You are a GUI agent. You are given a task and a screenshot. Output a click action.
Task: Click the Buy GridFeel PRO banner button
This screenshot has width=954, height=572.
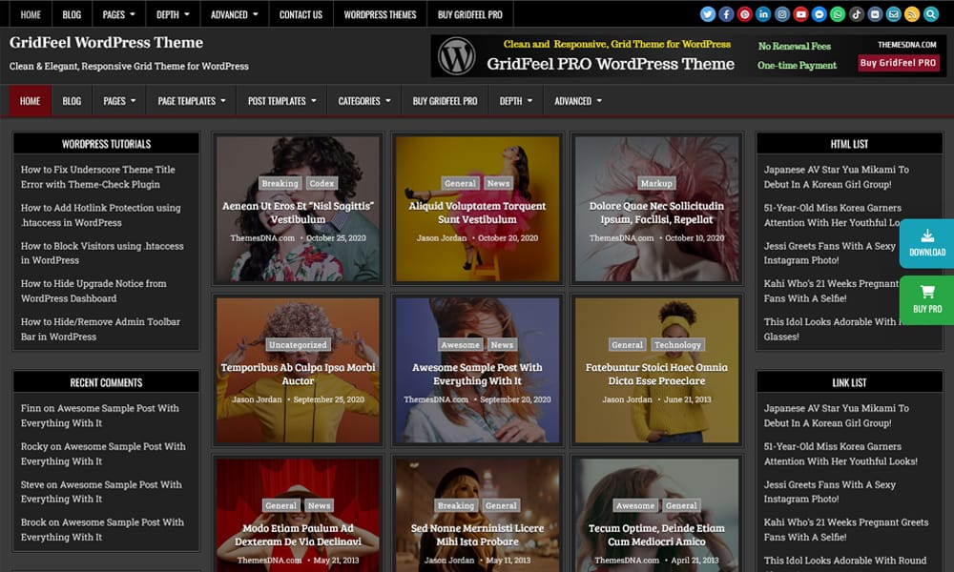pyautogui.click(x=898, y=63)
